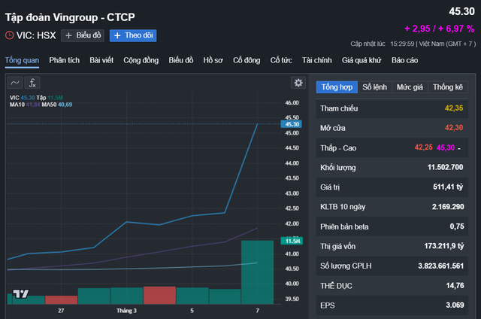Add chart with Biểu đồ button
Screen dimensions: 481x319
(x=83, y=35)
